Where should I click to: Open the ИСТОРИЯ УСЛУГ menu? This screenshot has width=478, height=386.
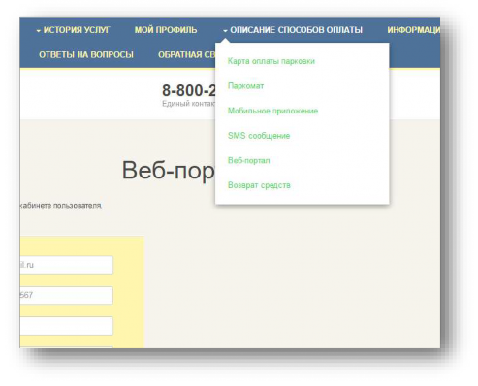click(x=73, y=30)
